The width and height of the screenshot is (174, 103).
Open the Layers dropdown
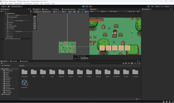point(159,7)
